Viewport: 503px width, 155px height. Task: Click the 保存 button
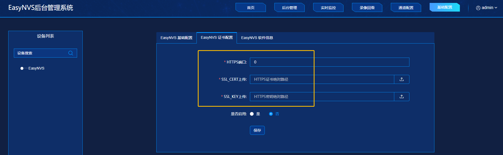257,130
